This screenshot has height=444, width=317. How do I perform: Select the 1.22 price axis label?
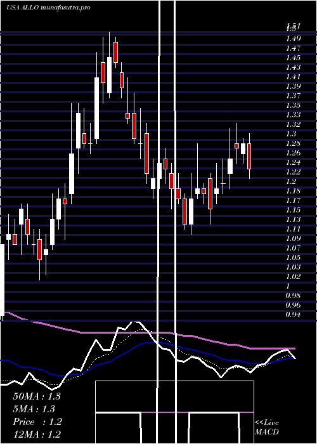(293, 172)
